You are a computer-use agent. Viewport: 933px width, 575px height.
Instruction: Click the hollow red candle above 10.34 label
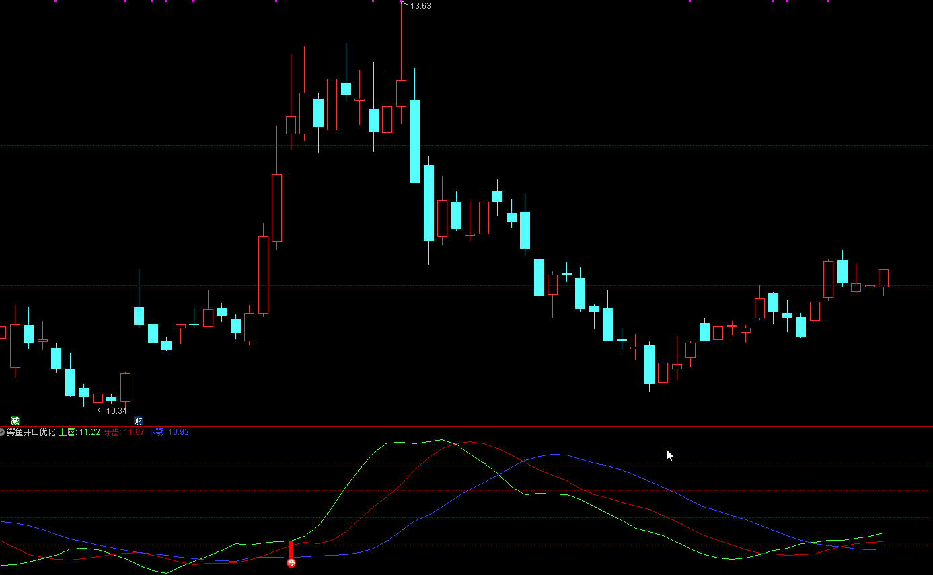(98, 398)
